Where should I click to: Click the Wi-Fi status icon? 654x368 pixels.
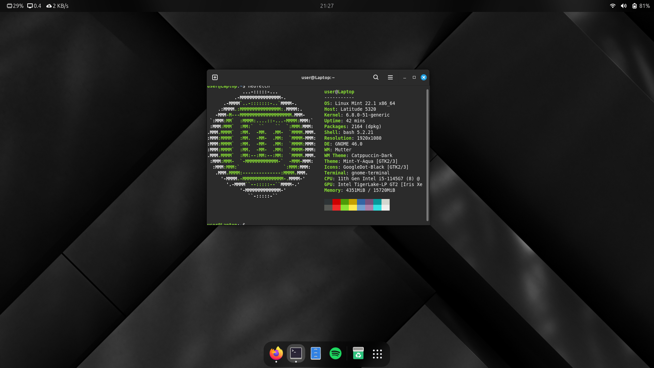click(612, 6)
